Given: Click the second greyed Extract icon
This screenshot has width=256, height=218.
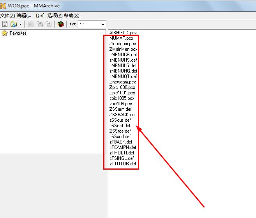Looking at the screenshot, I should pos(39,24).
